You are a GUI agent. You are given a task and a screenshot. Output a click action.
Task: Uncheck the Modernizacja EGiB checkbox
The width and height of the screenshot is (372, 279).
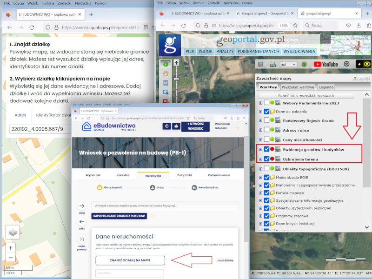266,177
